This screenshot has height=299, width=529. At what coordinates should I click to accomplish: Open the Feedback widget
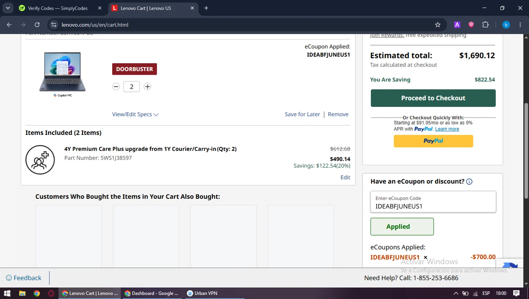click(24, 278)
